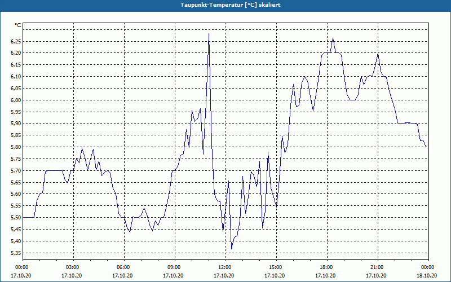This screenshot has width=451, height=282.
Task: Select the 5,95 y-axis value
Action: pyautogui.click(x=16, y=112)
